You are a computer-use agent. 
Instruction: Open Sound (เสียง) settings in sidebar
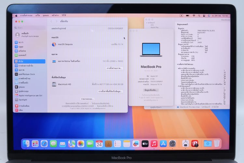coord(19,110)
